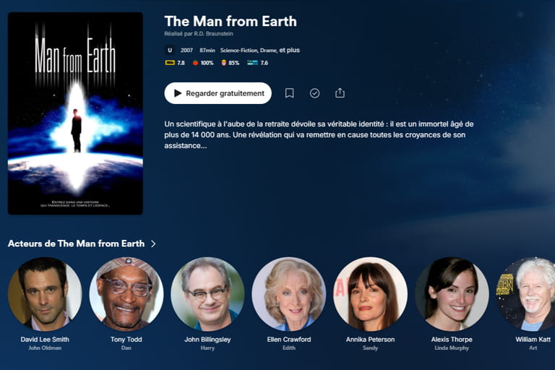Viewport: 555px width, 370px height.
Task: Select David Lee Smith actor portrait
Action: pyautogui.click(x=45, y=294)
